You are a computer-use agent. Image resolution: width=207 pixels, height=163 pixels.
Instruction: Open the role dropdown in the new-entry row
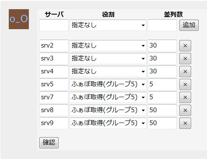pos(108,25)
